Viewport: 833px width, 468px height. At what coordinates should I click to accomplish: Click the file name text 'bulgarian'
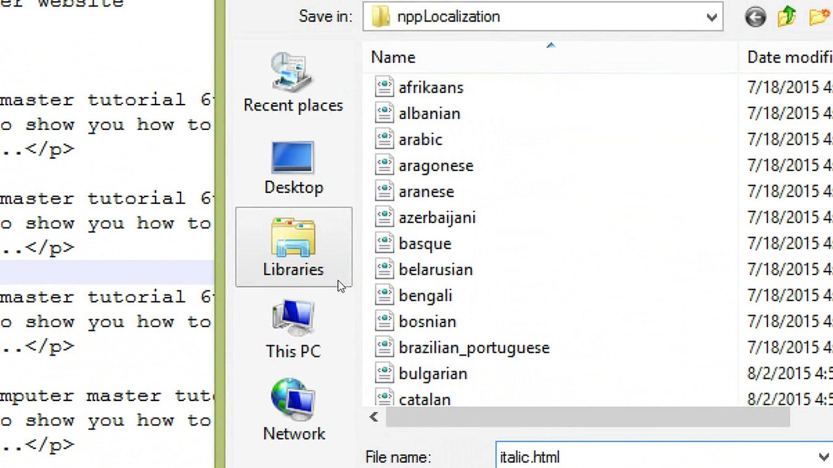[x=433, y=374]
